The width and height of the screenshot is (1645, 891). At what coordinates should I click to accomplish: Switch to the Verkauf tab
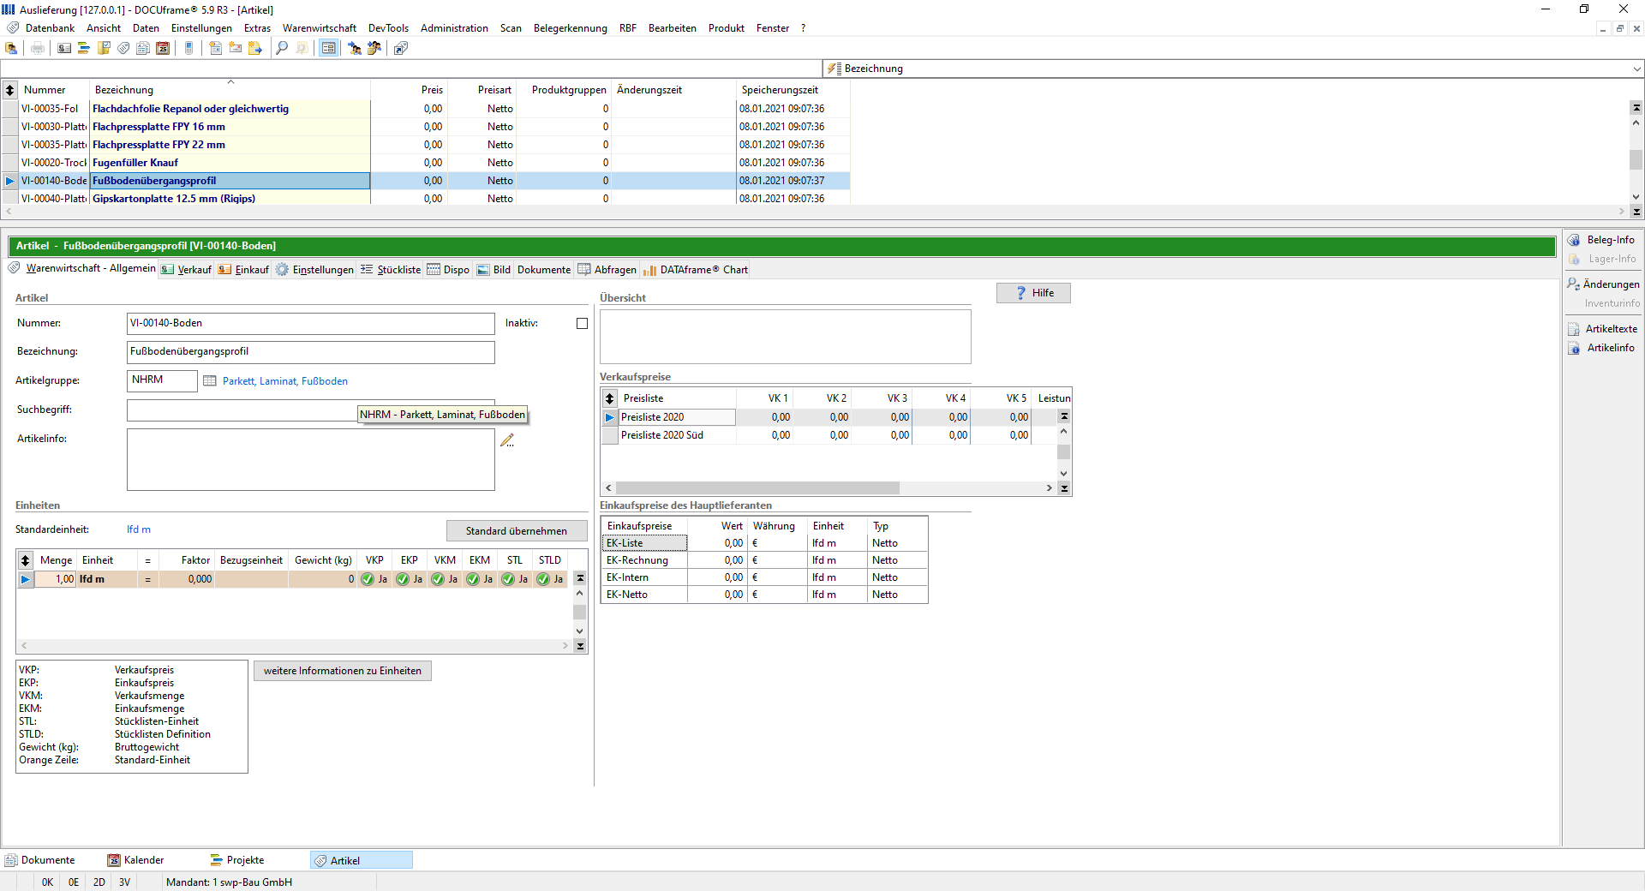(x=187, y=270)
